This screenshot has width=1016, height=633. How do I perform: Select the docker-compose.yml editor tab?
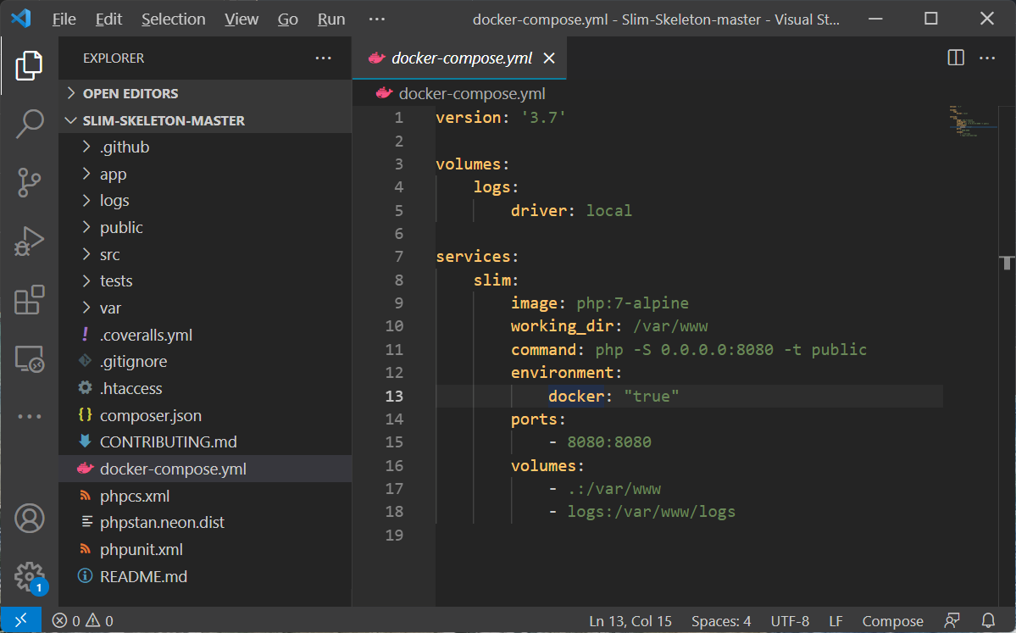pyautogui.click(x=459, y=58)
